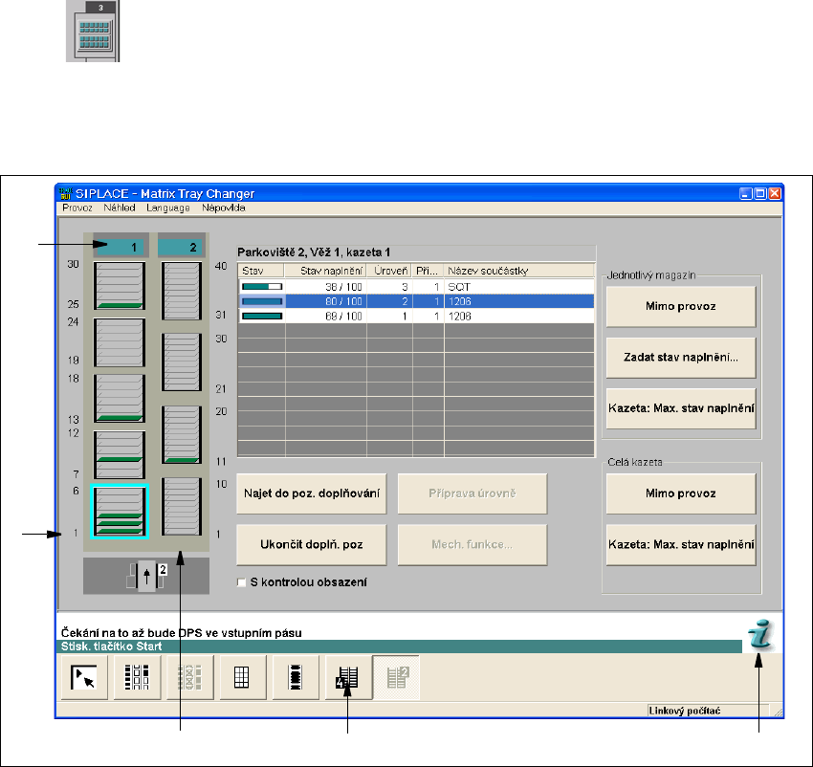
Task: Open the feeder tracks overview icon
Action: pos(137,678)
